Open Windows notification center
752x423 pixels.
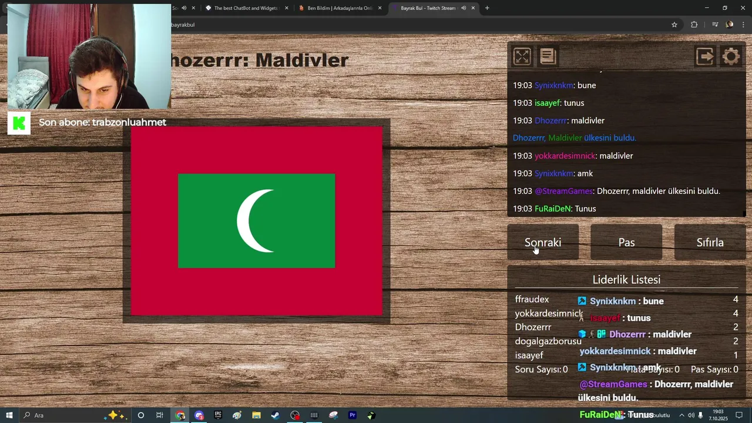pyautogui.click(x=739, y=415)
